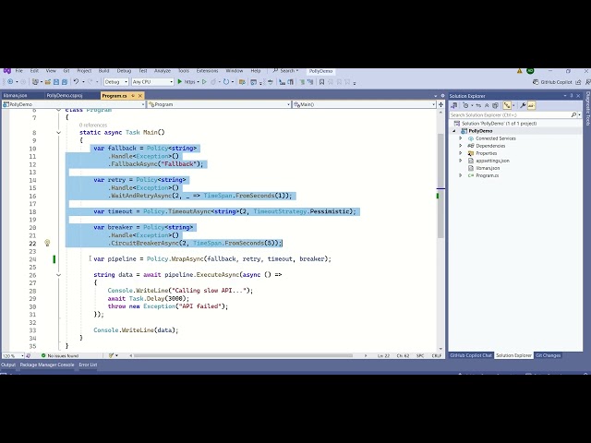Open the Program class navigation dropdown

click(220, 104)
